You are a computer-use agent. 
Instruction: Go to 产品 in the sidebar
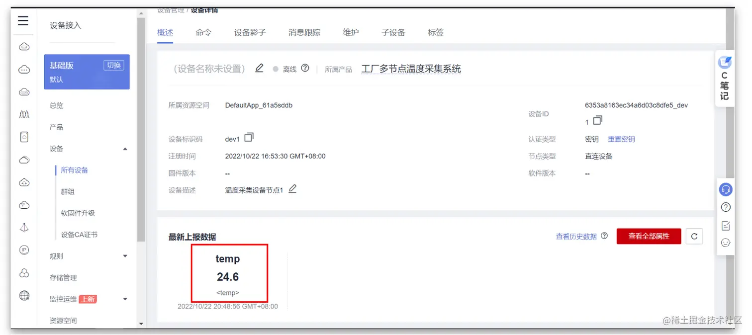coord(57,127)
